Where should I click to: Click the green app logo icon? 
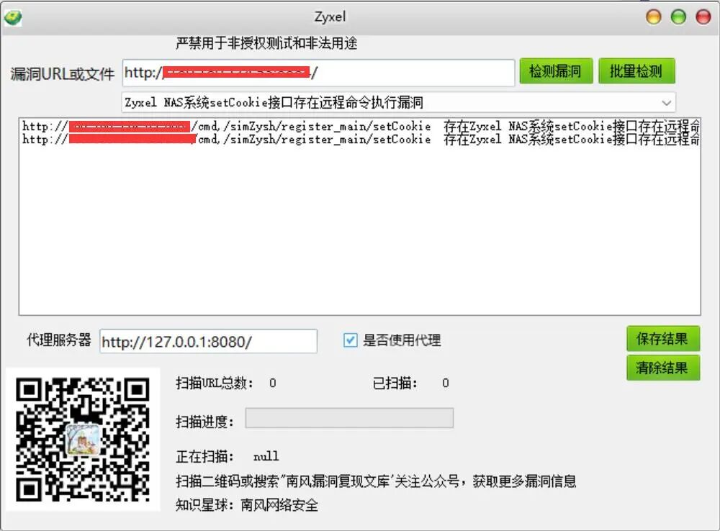(13, 17)
